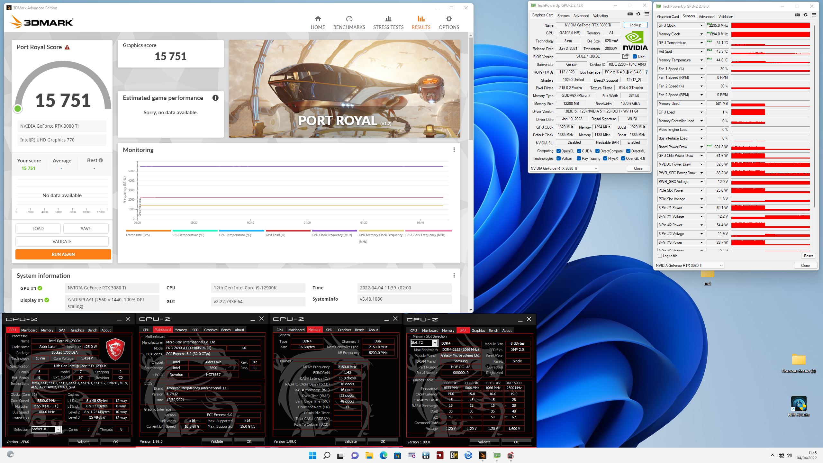Open Sensors tab in GPU-Z Graphics Card window
The width and height of the screenshot is (823, 463).
point(563,15)
